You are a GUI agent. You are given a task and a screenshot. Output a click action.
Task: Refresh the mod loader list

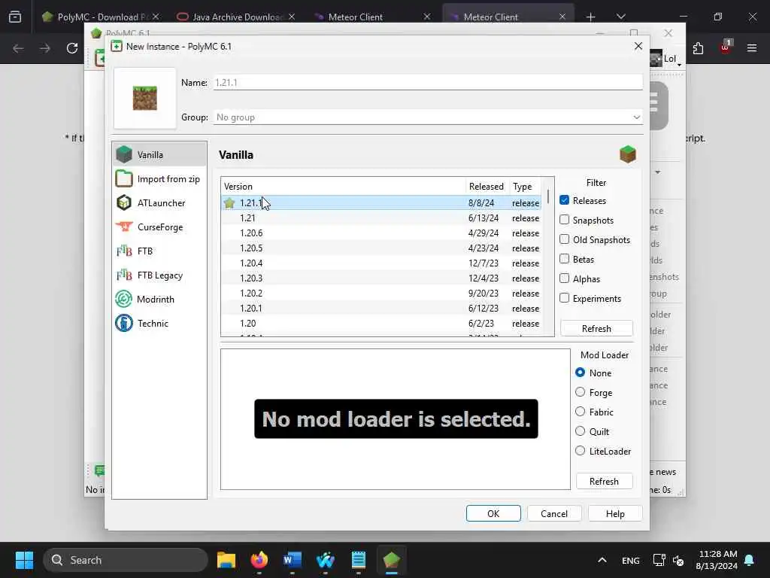pyautogui.click(x=604, y=481)
